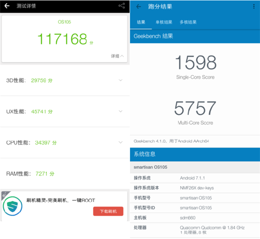Tap the 处理器 label
260x239 pixels.
pyautogui.click(x=140, y=228)
